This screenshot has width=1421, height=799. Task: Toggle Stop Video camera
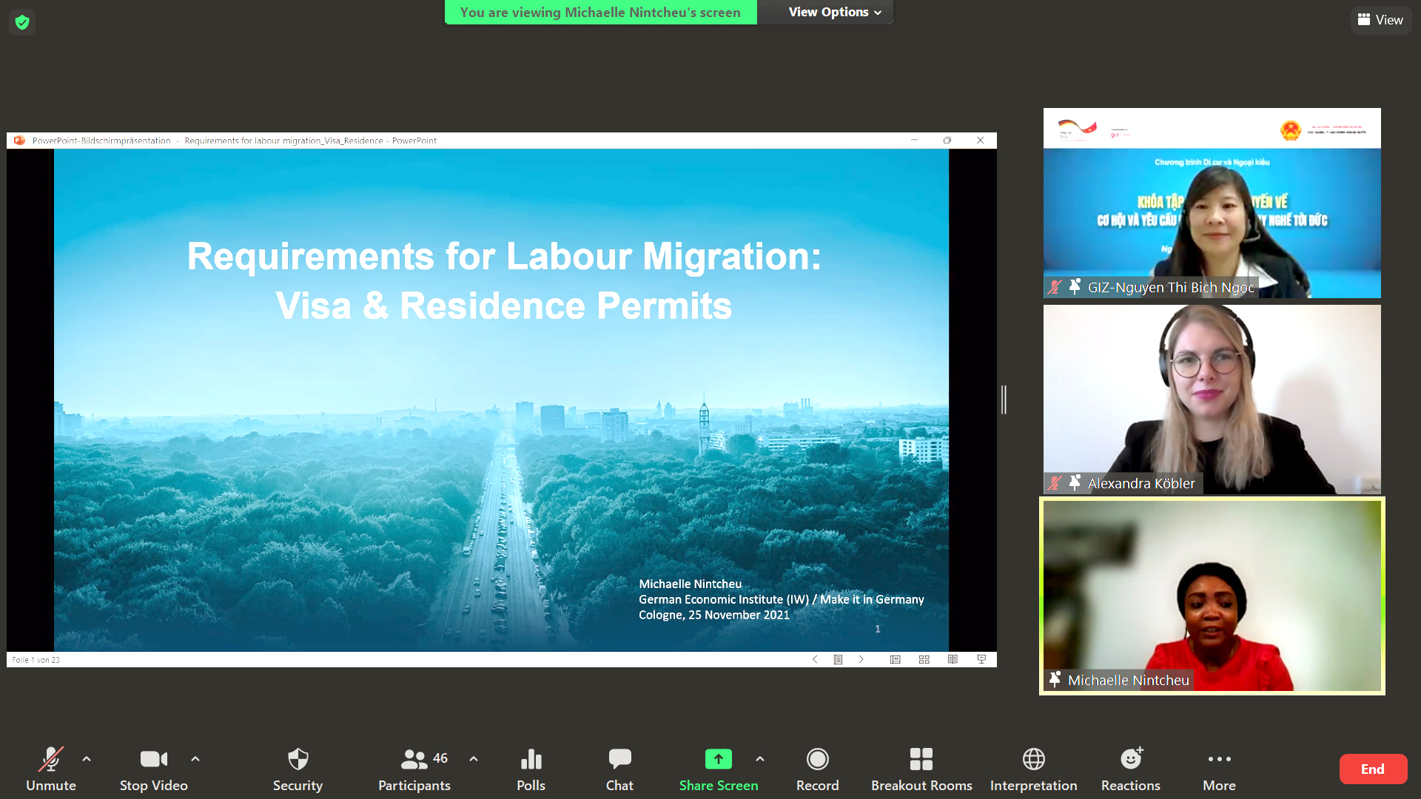click(x=154, y=769)
